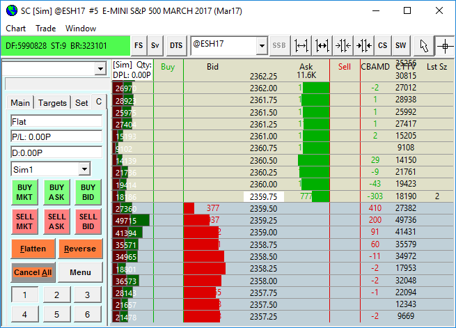Switch to the Main tab
The width and height of the screenshot is (456, 328).
(x=20, y=102)
